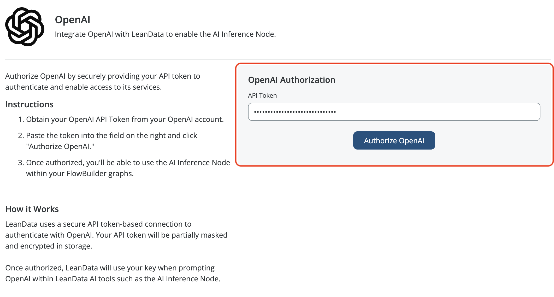This screenshot has height=297, width=554.
Task: Click instruction step 3 about AI Inference Node
Action: [128, 163]
